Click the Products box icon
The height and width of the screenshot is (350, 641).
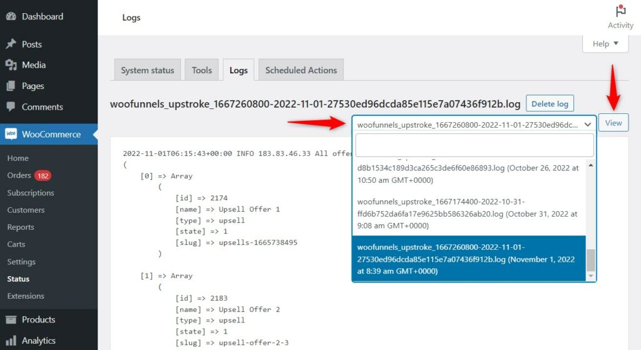[x=11, y=319]
